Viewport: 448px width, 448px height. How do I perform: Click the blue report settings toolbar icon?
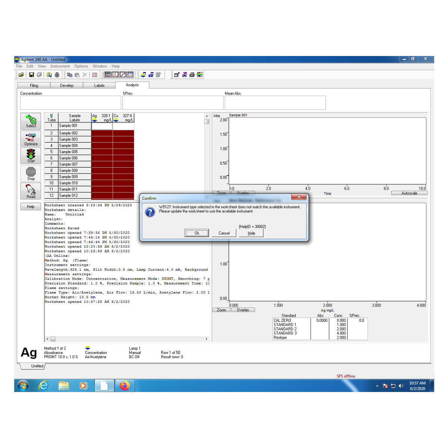[184, 75]
